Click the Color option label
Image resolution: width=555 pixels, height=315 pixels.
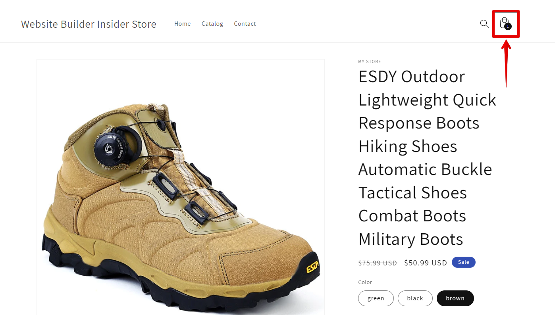coord(365,282)
